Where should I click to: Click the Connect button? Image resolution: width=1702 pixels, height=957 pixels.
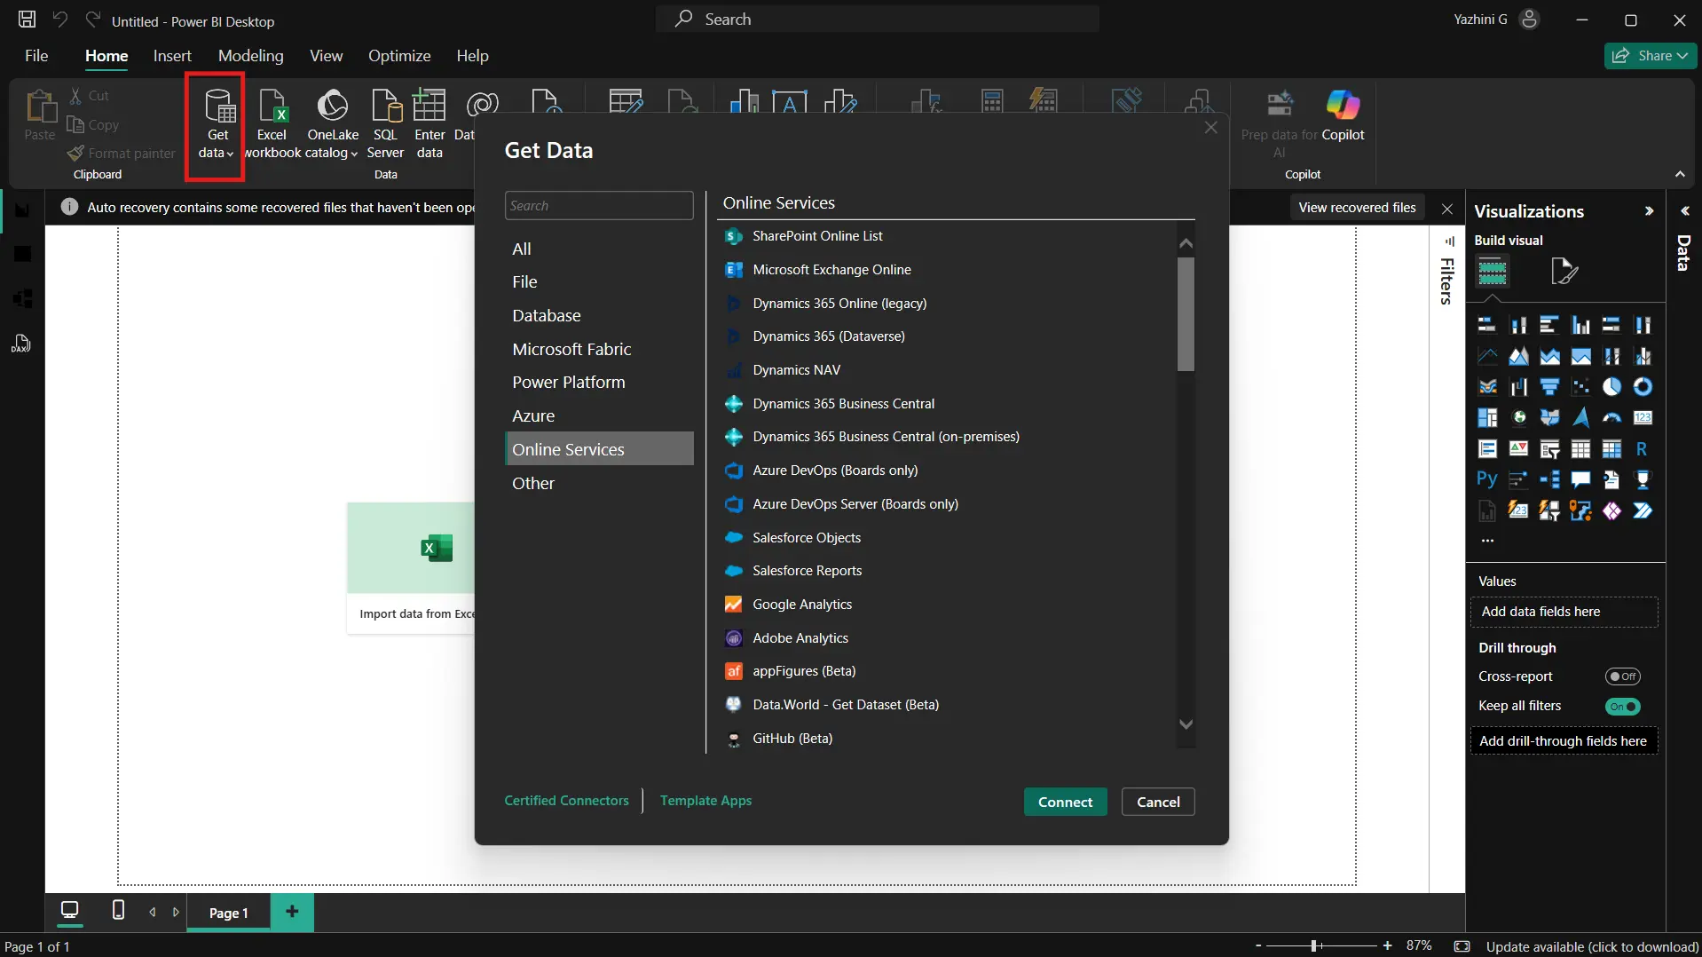pos(1064,802)
